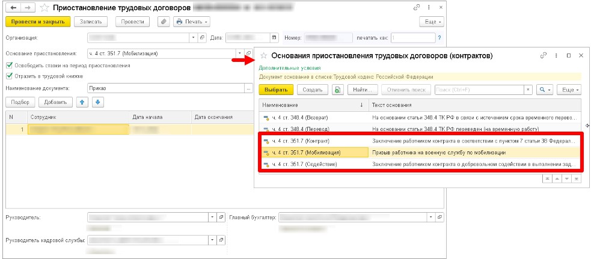
Task: Open the Дополнительные условия link
Action: (x=289, y=68)
